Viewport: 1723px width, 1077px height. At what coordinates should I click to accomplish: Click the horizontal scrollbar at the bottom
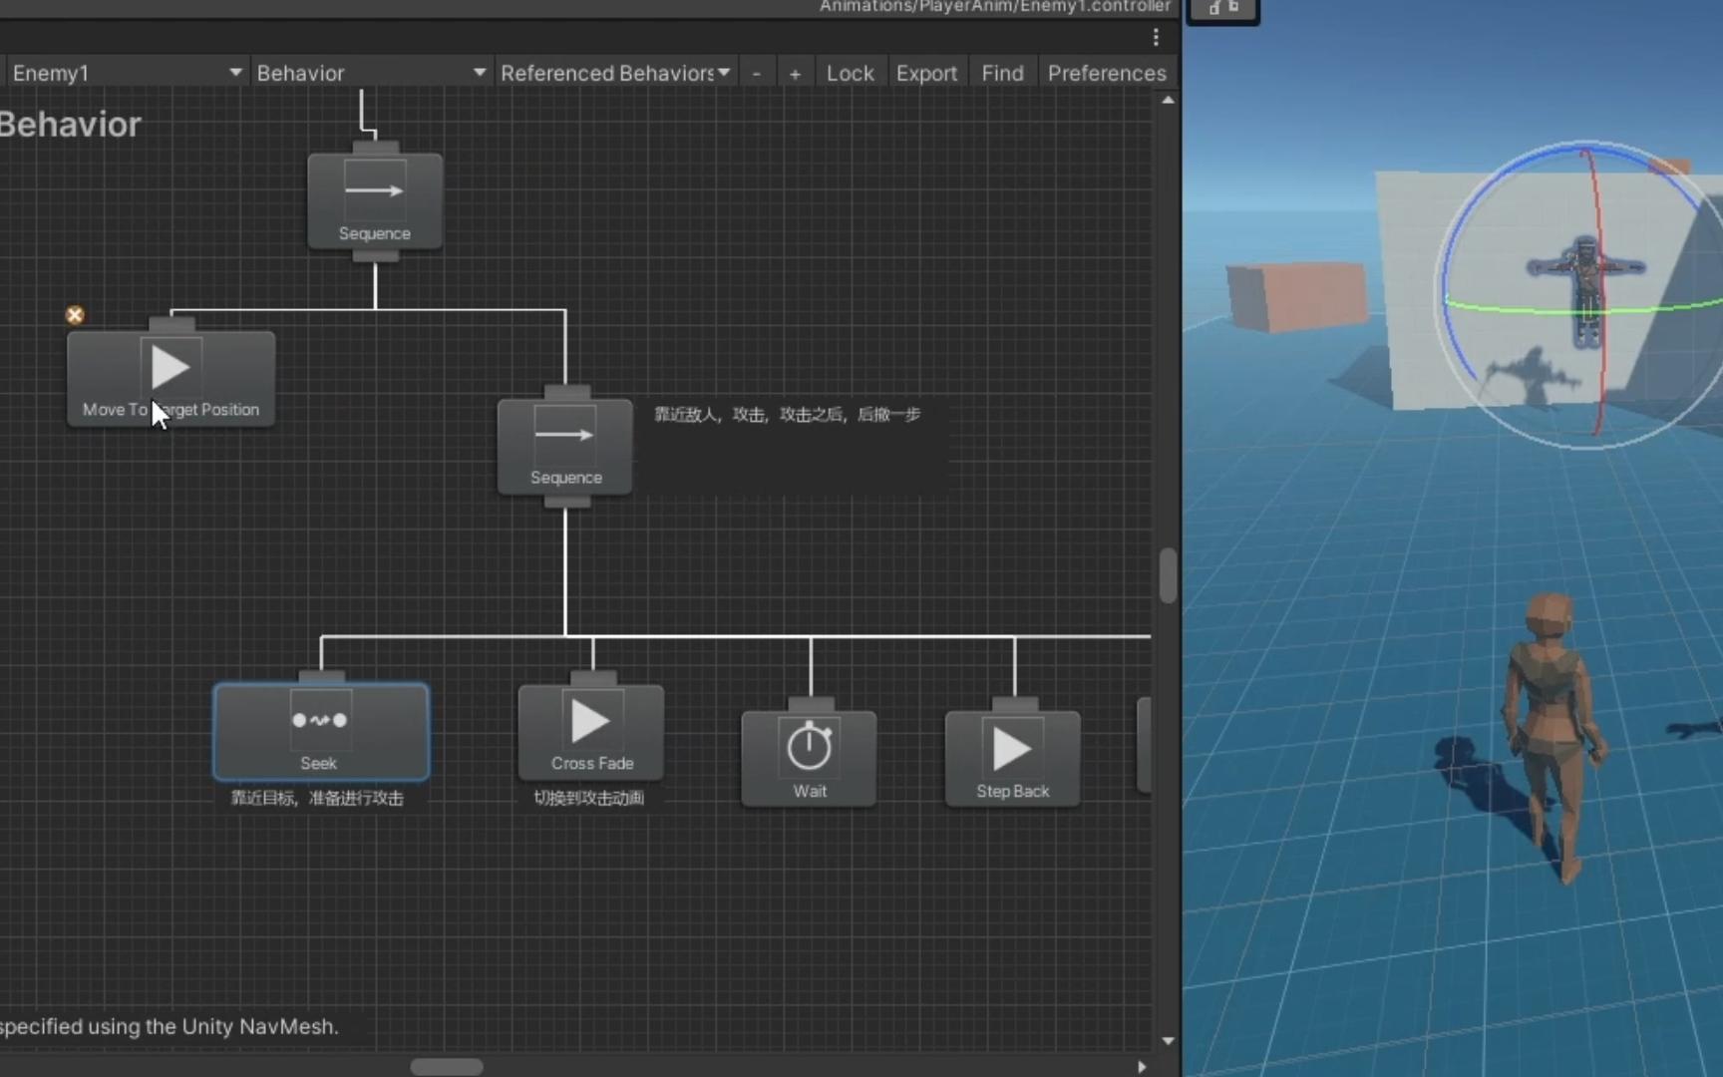tap(447, 1065)
